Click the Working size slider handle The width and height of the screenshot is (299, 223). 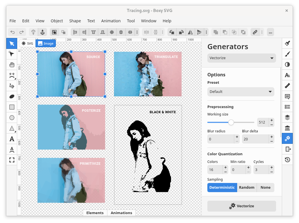point(231,122)
